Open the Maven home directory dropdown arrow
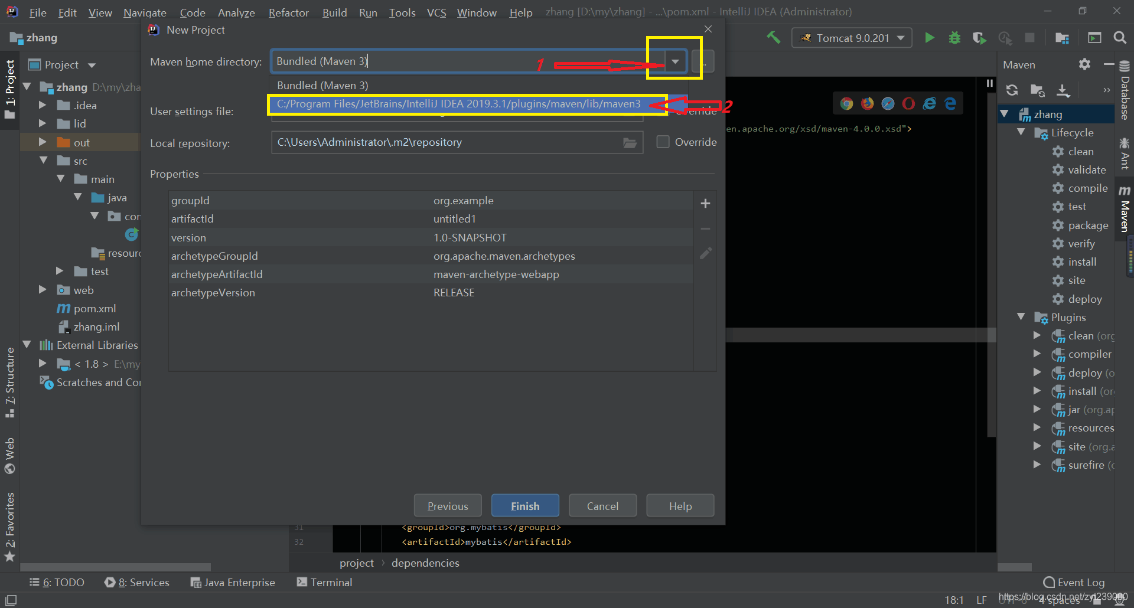The height and width of the screenshot is (608, 1134). [x=675, y=61]
